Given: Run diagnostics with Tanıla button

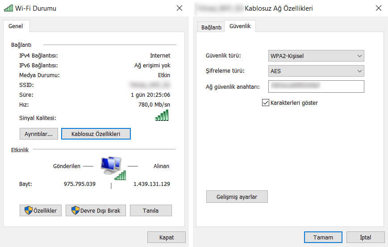Looking at the screenshot, I should pyautogui.click(x=150, y=210).
